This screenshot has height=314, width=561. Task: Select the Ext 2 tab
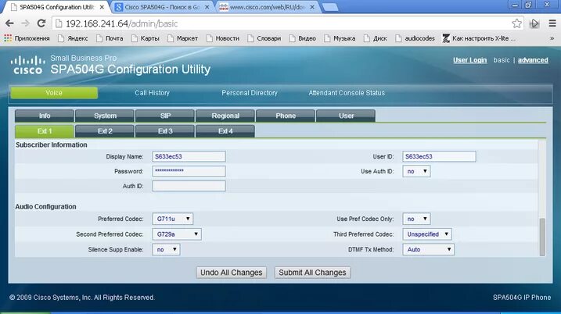[105, 131]
